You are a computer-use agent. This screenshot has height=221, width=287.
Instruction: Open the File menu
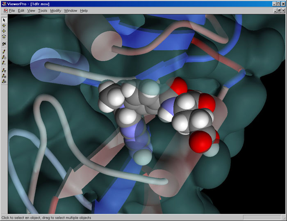[12, 11]
